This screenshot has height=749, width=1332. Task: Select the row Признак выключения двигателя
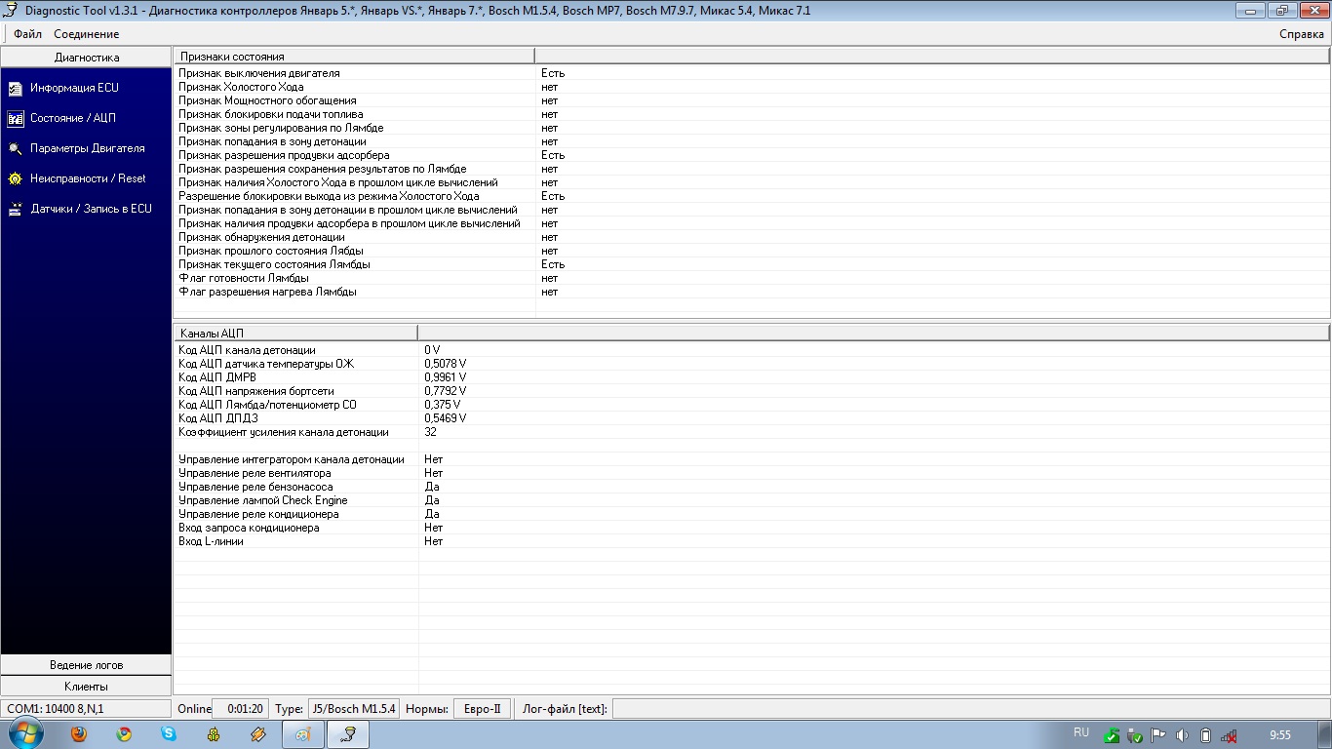(751, 73)
